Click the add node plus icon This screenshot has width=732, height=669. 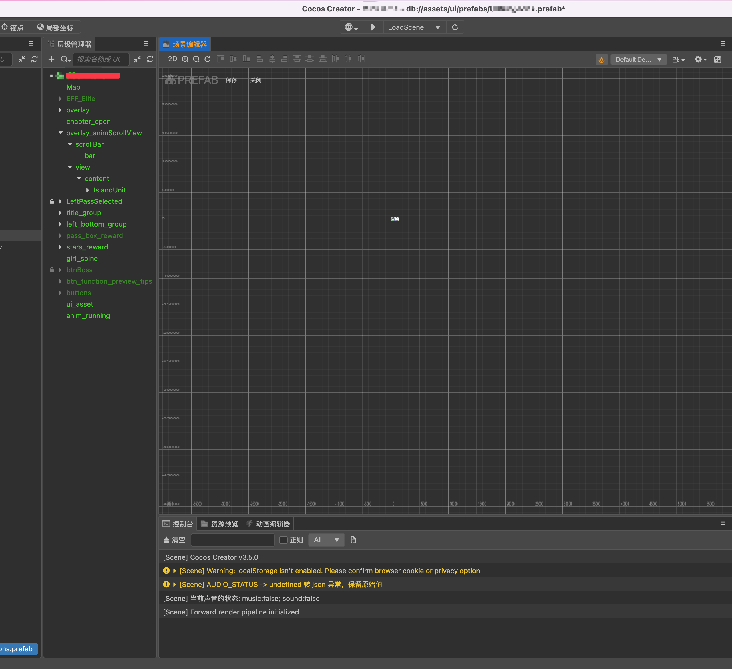(x=51, y=59)
